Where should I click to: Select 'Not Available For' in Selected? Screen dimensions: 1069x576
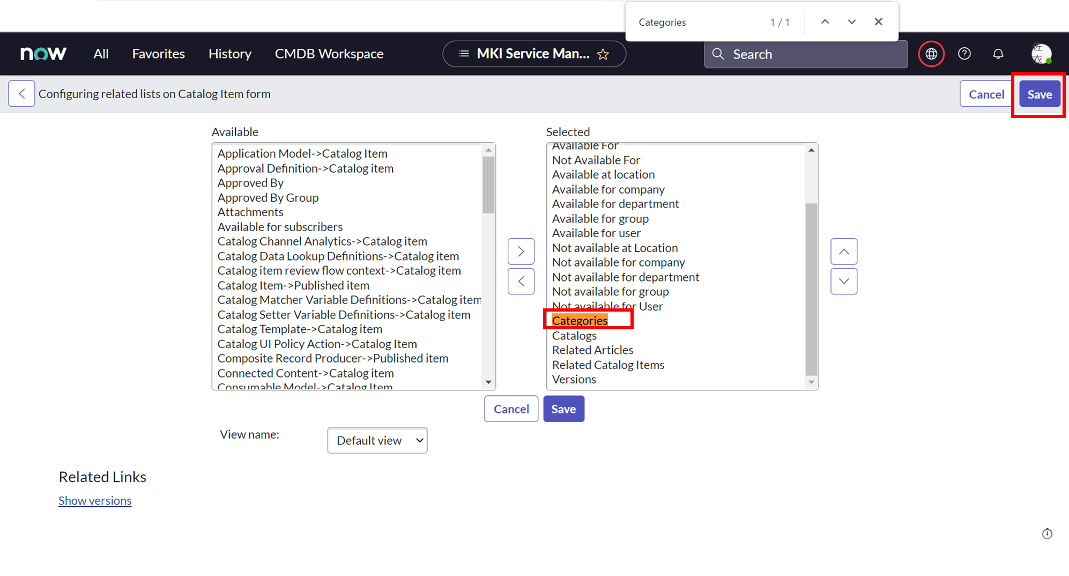[x=596, y=160]
